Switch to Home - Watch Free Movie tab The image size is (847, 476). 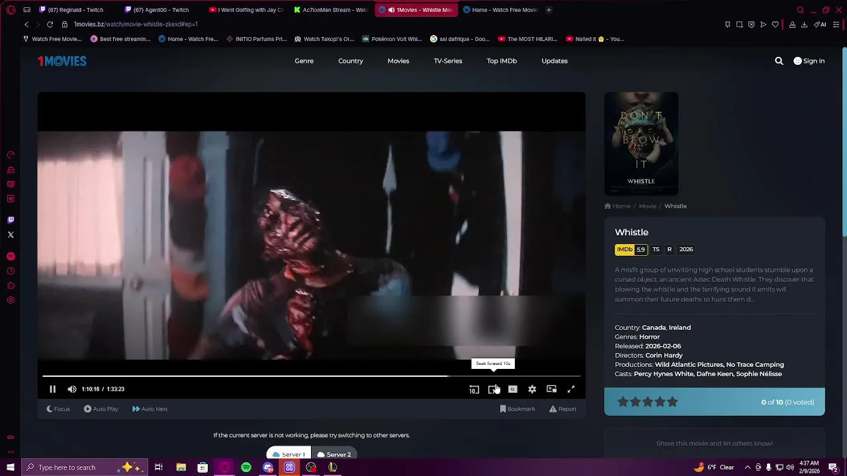pos(501,10)
